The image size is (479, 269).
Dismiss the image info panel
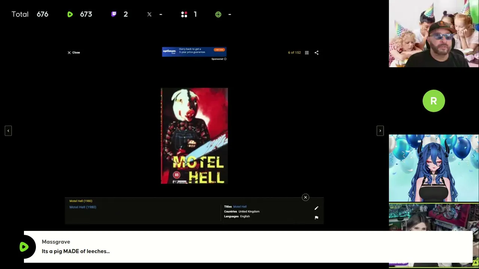tap(305, 197)
